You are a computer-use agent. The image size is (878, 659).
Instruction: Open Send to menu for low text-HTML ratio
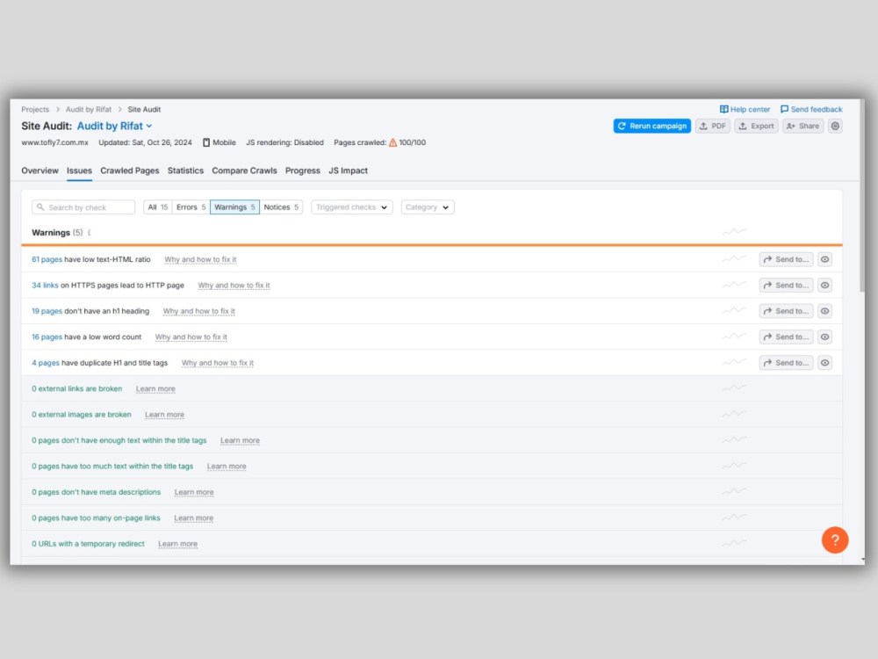click(x=786, y=259)
